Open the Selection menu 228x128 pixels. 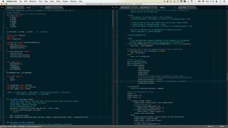pyautogui.click(x=33, y=1)
